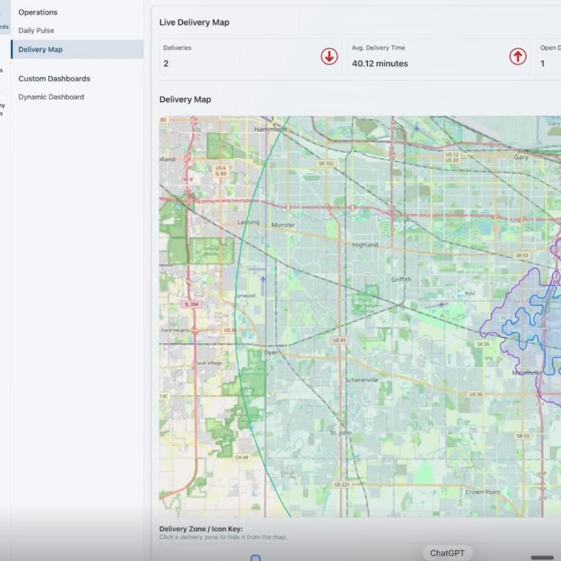Open the Daily Pulse dashboard
561x561 pixels.
click(x=36, y=31)
